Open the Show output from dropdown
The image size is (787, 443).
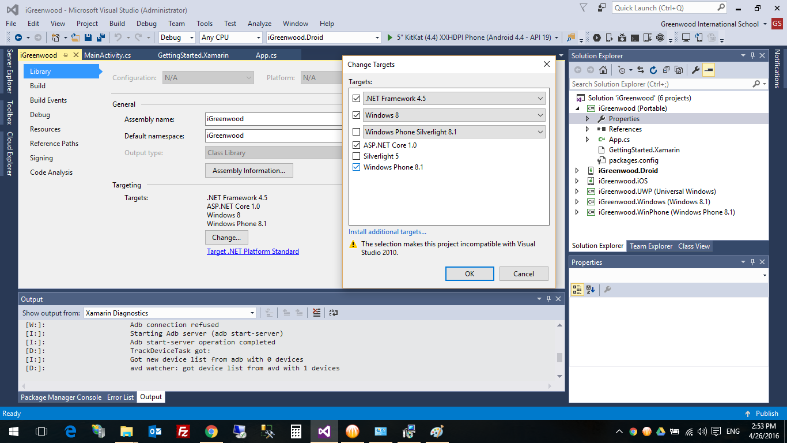point(252,312)
